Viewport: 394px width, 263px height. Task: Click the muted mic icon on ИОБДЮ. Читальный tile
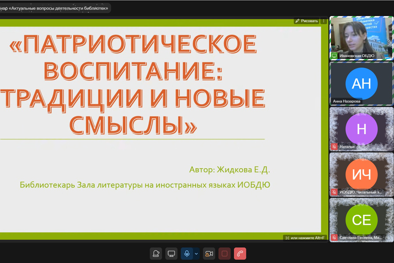tap(334, 192)
